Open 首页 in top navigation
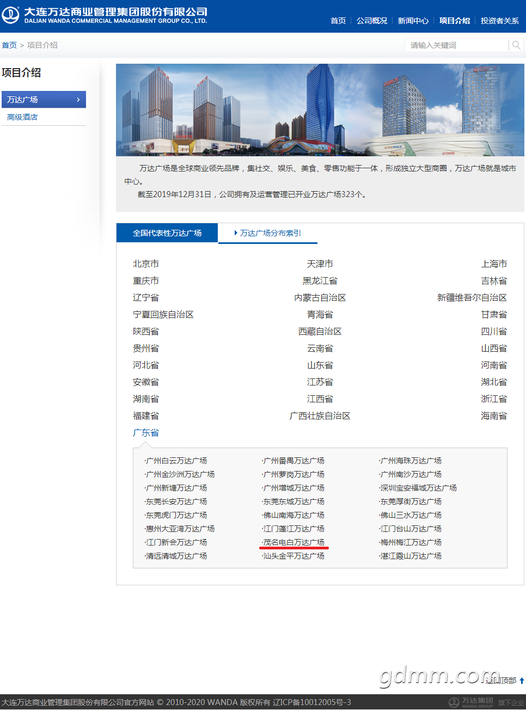The image size is (526, 710). point(338,21)
